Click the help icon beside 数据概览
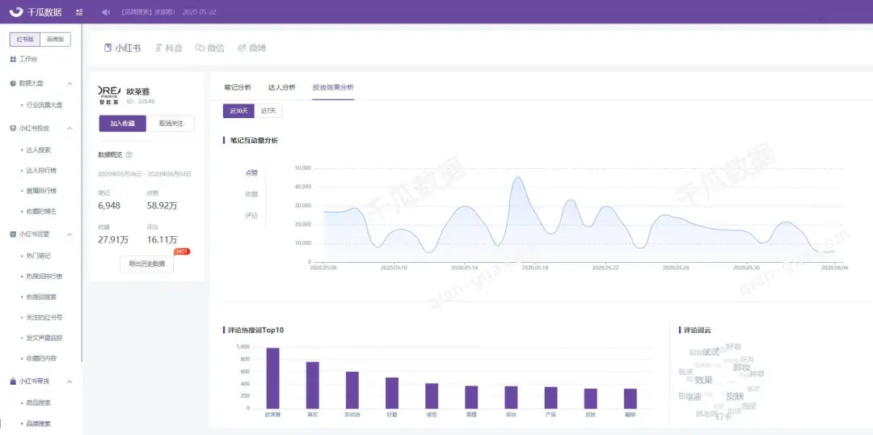The width and height of the screenshot is (873, 435). pos(129,155)
